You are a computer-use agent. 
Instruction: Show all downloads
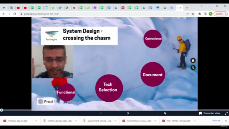pos(216,121)
